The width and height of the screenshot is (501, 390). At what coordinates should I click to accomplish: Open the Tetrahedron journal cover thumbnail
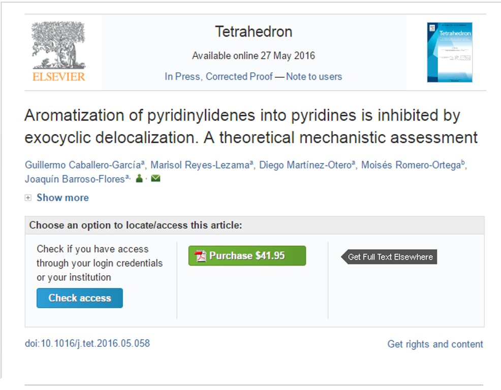[x=450, y=52]
